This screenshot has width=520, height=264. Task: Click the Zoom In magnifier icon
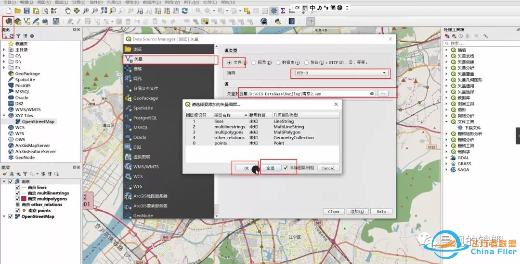[x=86, y=11]
